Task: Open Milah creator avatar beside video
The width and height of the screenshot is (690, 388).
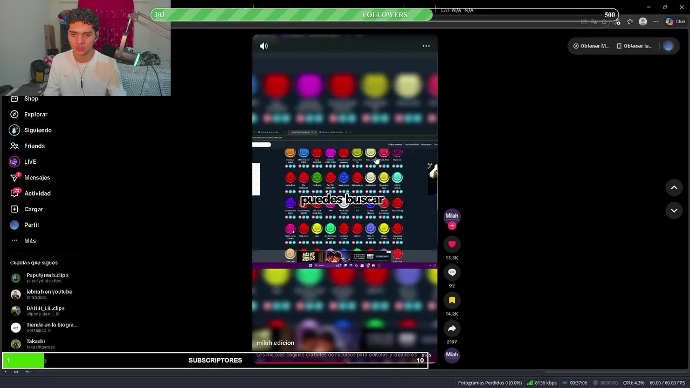Action: click(452, 216)
